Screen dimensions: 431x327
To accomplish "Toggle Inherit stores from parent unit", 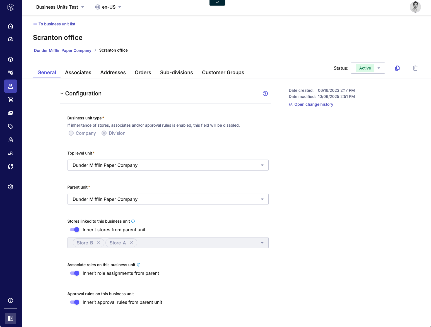I will [75, 230].
